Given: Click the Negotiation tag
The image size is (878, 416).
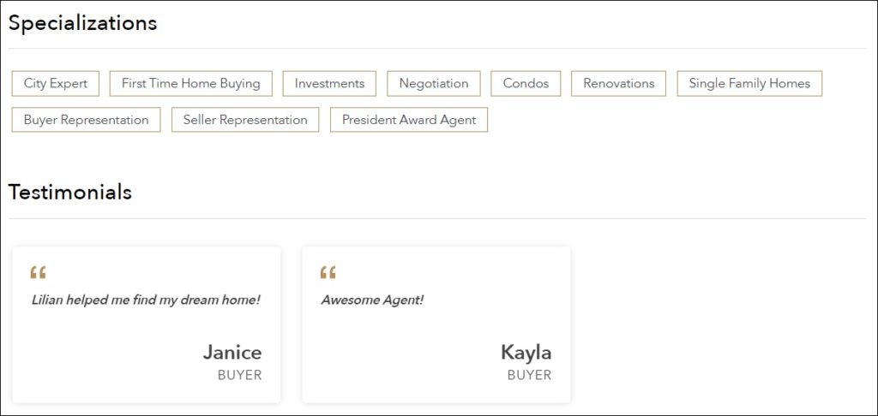Looking at the screenshot, I should (x=434, y=83).
